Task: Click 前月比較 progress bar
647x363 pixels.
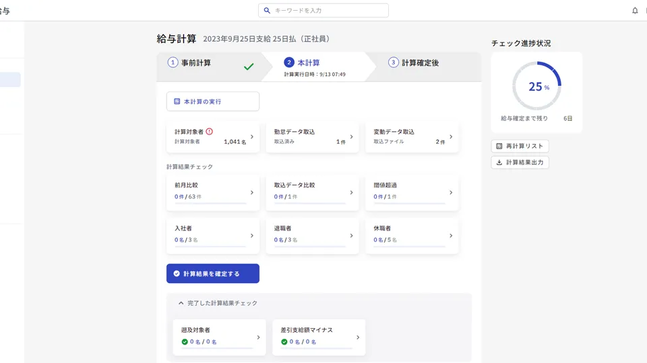Action: (x=210, y=203)
